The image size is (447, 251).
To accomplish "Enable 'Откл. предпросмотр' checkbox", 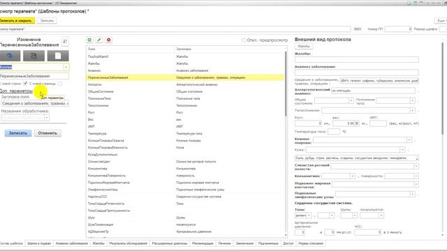I will click(x=244, y=40).
